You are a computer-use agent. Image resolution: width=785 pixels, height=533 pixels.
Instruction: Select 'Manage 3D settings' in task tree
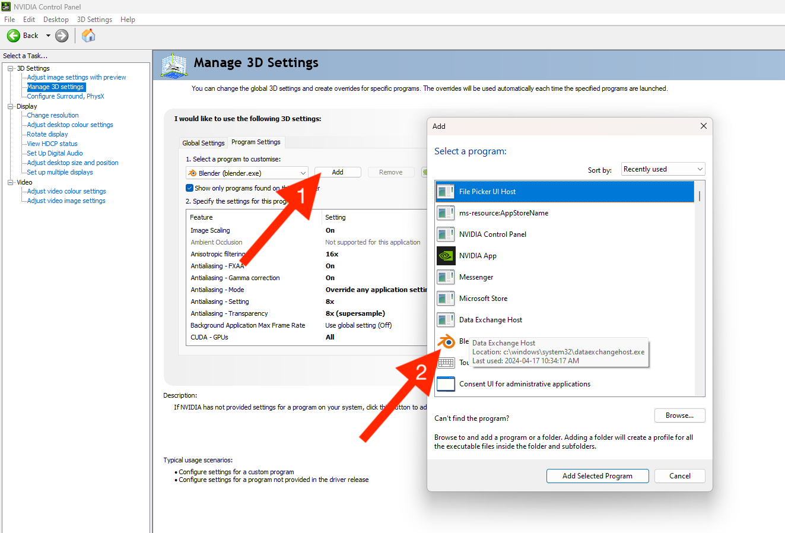pyautogui.click(x=56, y=87)
